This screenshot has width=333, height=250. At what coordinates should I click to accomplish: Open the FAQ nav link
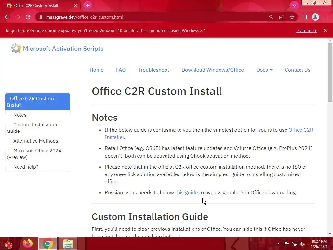coord(121,70)
